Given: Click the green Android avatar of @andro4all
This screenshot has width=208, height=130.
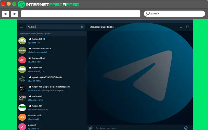Looking at the screenshot, I should (x=22, y=41).
